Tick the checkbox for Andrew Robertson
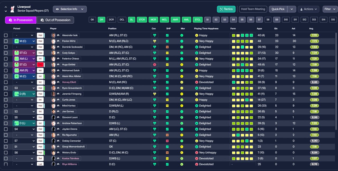 pos(6,123)
